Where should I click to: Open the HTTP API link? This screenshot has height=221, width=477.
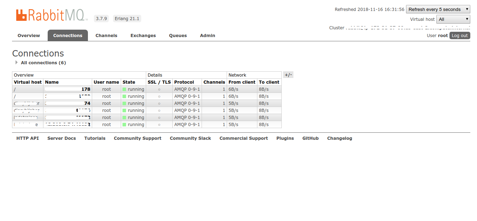(28, 138)
